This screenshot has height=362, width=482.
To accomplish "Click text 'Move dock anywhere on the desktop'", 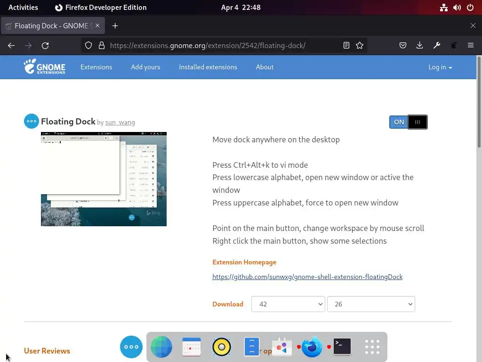I will pyautogui.click(x=276, y=140).
